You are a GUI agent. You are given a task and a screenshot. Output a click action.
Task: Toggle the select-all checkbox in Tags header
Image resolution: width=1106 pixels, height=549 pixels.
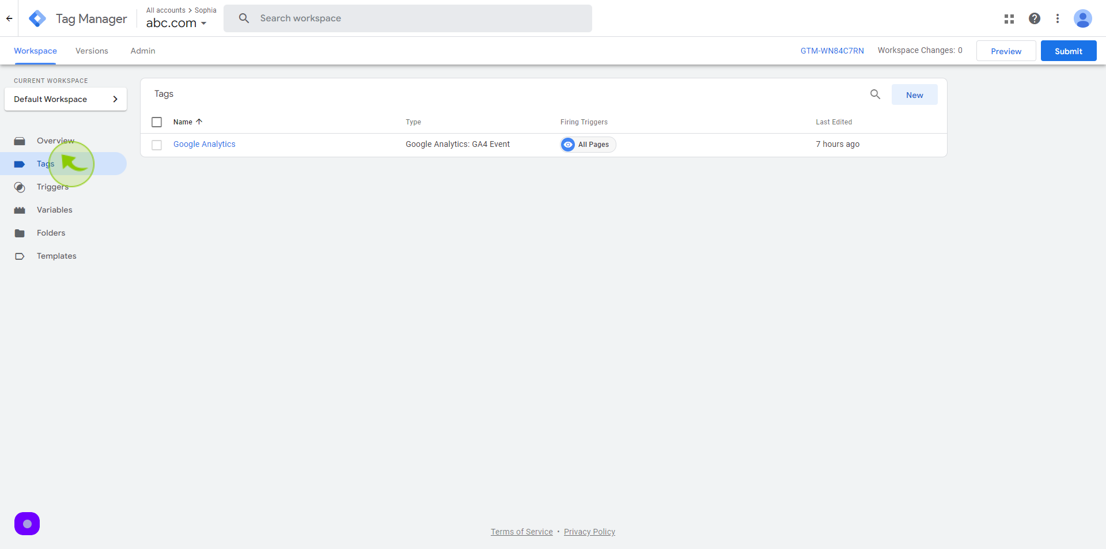pyautogui.click(x=157, y=122)
